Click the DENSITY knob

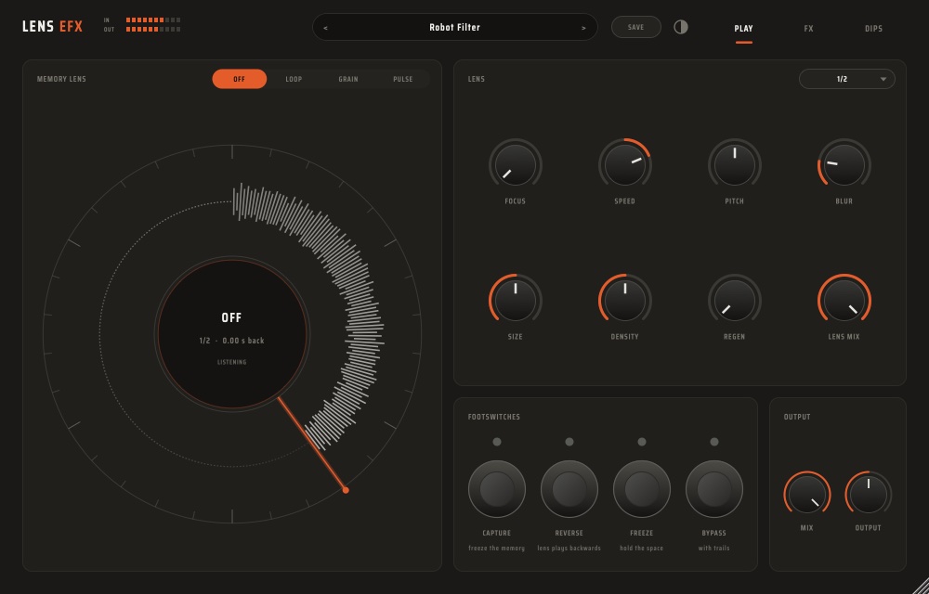(x=625, y=301)
